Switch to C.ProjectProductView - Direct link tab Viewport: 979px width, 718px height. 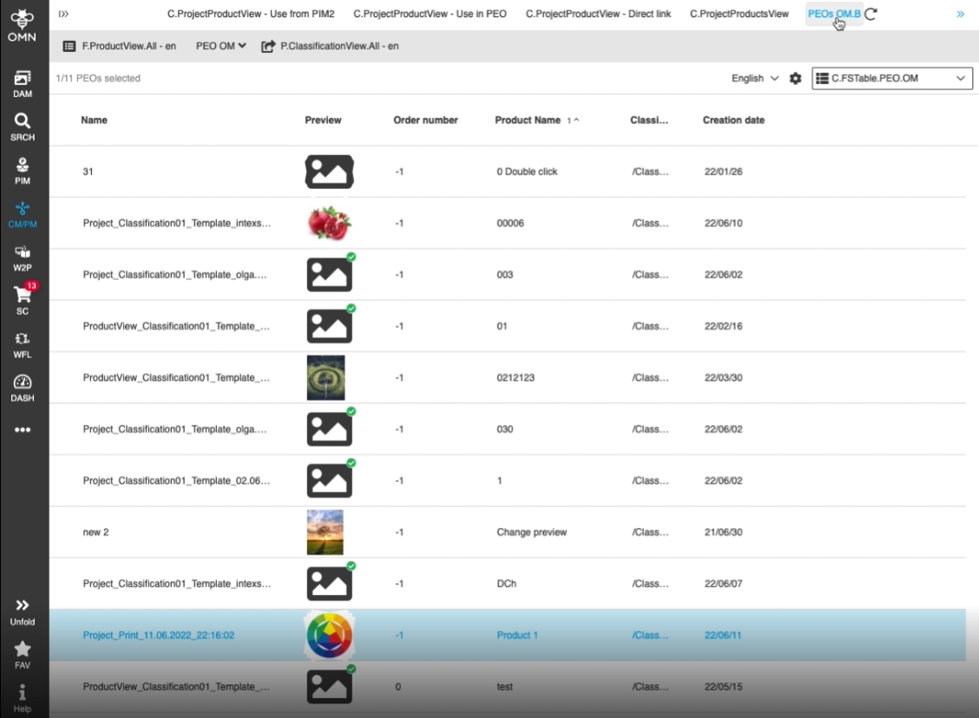pos(598,14)
